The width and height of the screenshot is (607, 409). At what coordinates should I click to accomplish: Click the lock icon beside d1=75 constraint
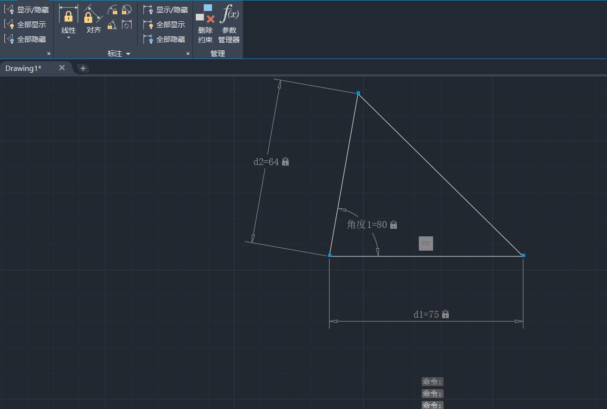(445, 314)
